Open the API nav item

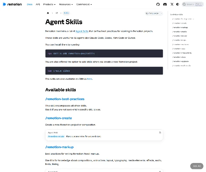pos(38,4)
